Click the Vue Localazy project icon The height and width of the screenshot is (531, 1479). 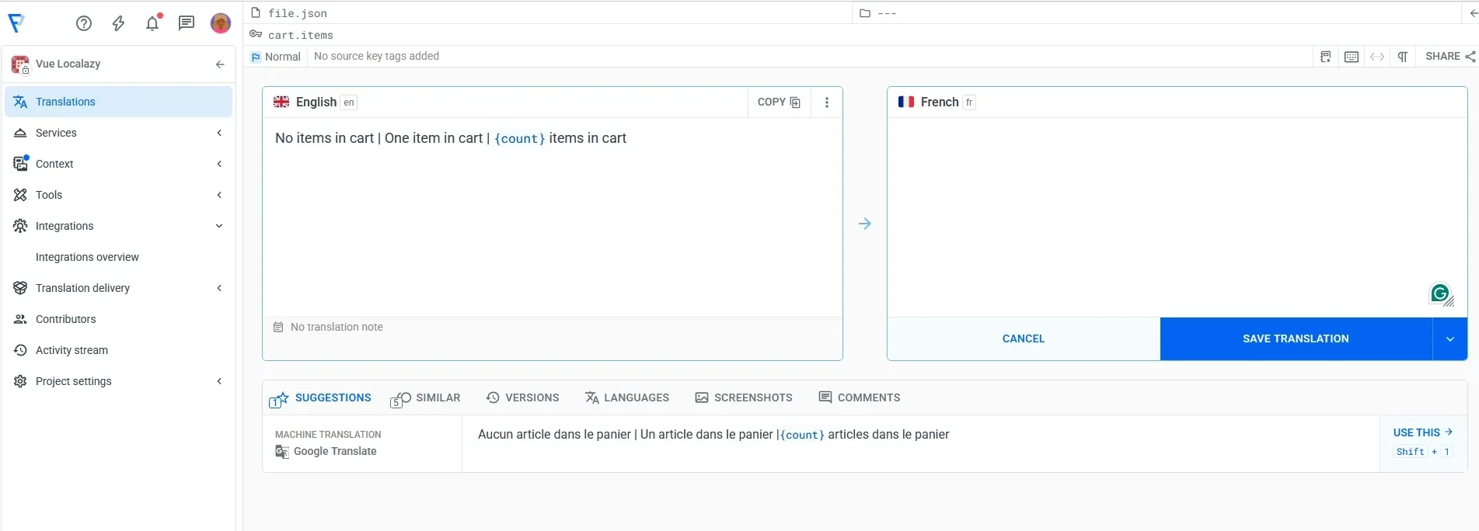point(20,64)
